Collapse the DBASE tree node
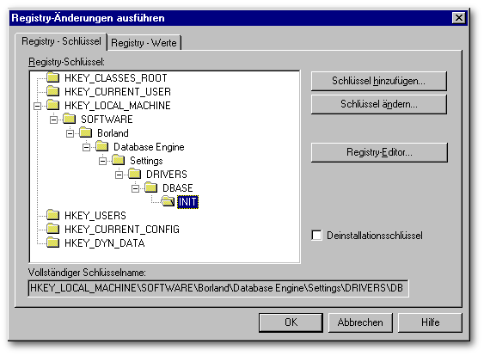484x356 pixels. [136, 188]
